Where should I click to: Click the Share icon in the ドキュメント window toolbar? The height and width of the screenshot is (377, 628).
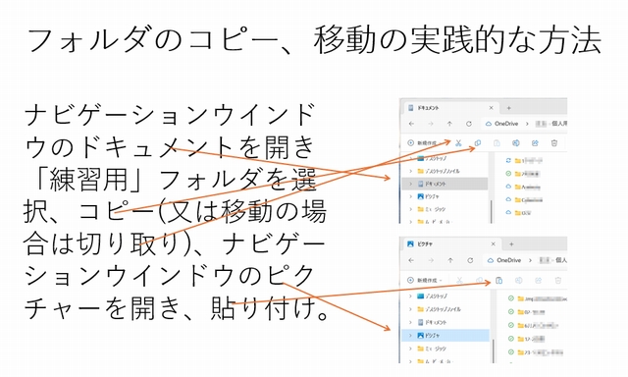point(535,143)
